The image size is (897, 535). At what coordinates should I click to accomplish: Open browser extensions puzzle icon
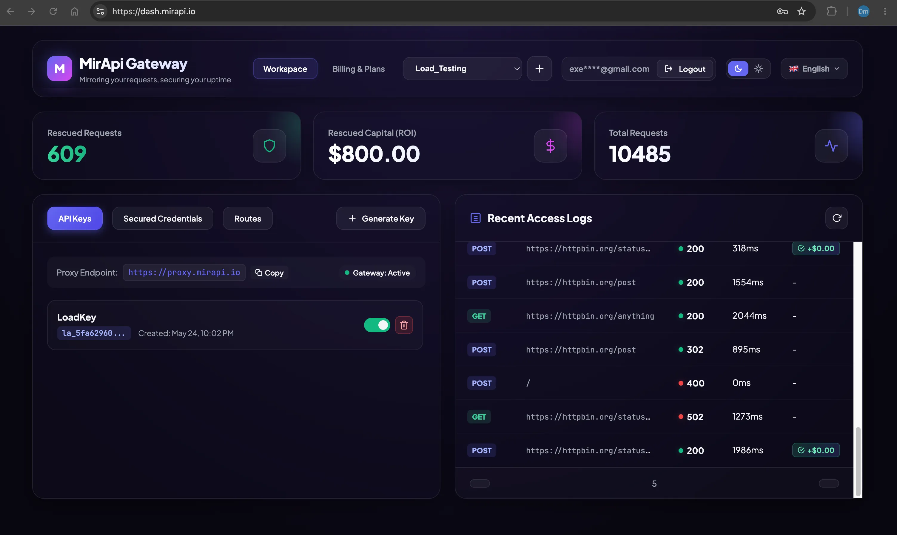pos(831,12)
